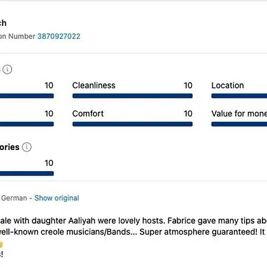
Task: Select the Location category label
Action: click(228, 85)
